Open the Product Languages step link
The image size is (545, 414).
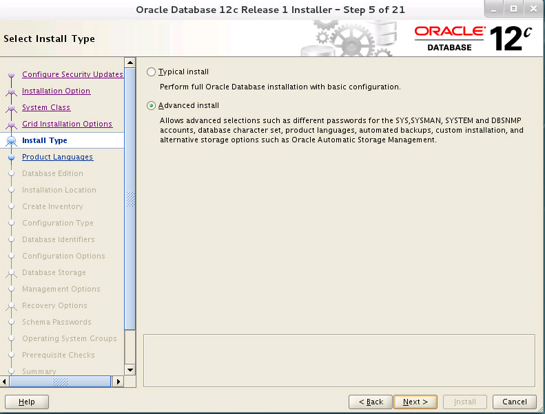click(57, 157)
